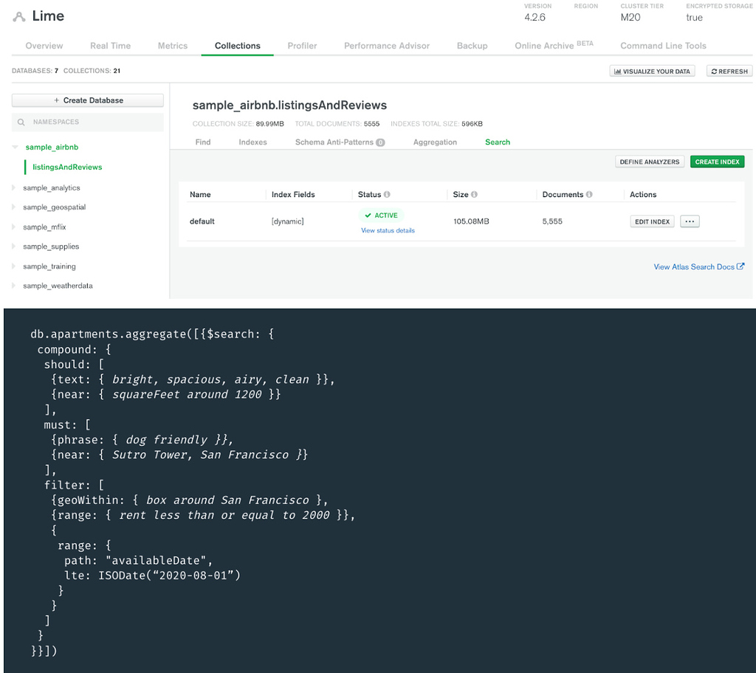Expand the sample_weatherdata database
This screenshot has width=756, height=673.
[13, 286]
